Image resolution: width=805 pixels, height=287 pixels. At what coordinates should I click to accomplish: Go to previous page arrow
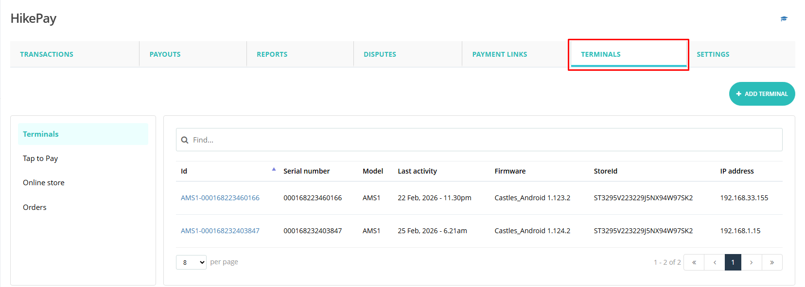(714, 262)
